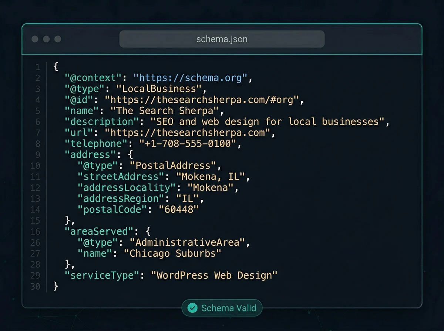
Task: Click the closing brace on line 30
Action: pyautogui.click(x=55, y=286)
